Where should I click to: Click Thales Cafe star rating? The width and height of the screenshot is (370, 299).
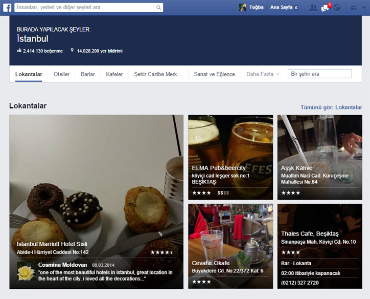290,252
